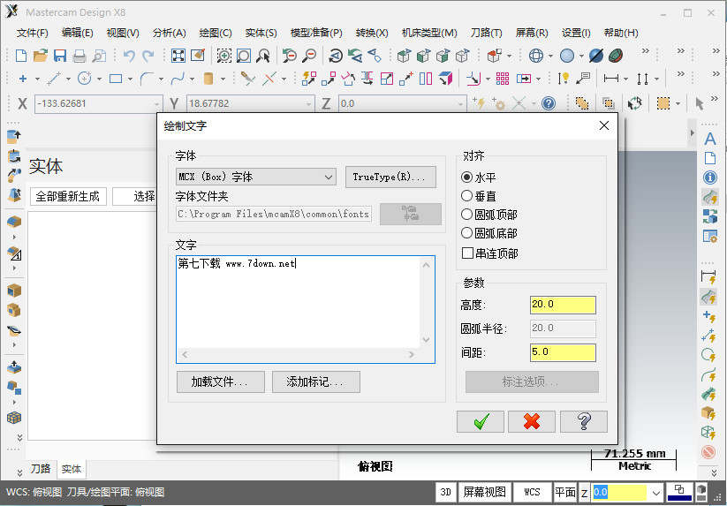Select the spline curve tool icon
This screenshot has height=506, width=727.
tap(178, 79)
